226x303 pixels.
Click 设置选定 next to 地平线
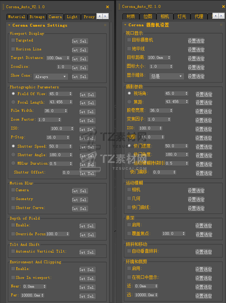click(x=196, y=50)
